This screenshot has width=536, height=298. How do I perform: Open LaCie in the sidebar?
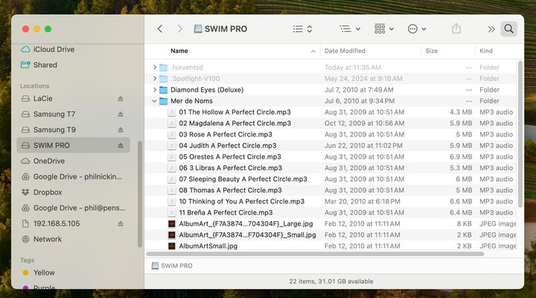73,98
